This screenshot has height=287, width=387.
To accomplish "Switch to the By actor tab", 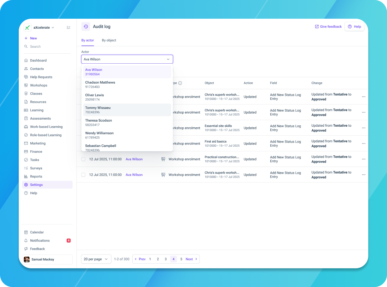I will click(88, 40).
